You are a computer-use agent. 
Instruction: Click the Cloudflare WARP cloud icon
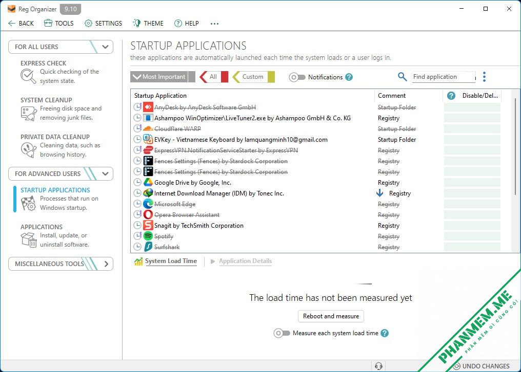click(x=148, y=128)
